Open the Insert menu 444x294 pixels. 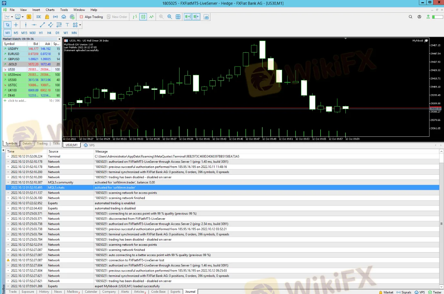pyautogui.click(x=36, y=10)
